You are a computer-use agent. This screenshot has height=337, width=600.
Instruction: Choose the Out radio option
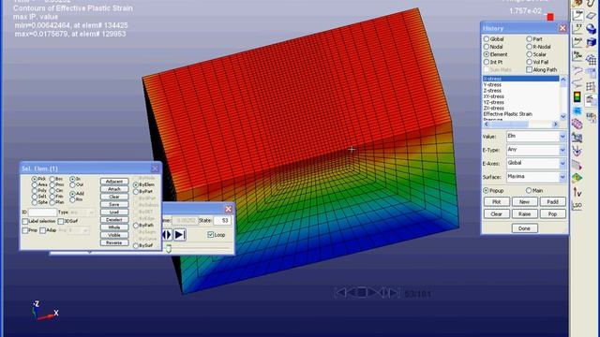click(72, 184)
